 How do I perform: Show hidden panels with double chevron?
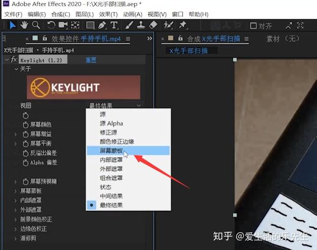coord(149,38)
